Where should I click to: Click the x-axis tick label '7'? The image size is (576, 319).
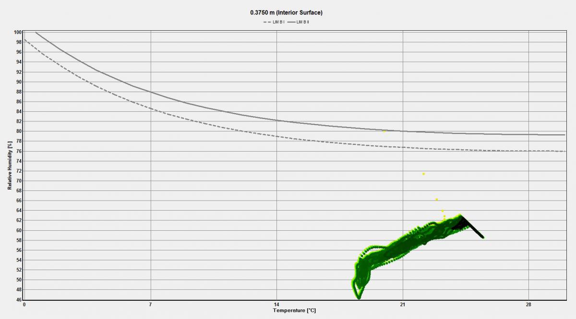[x=151, y=305]
